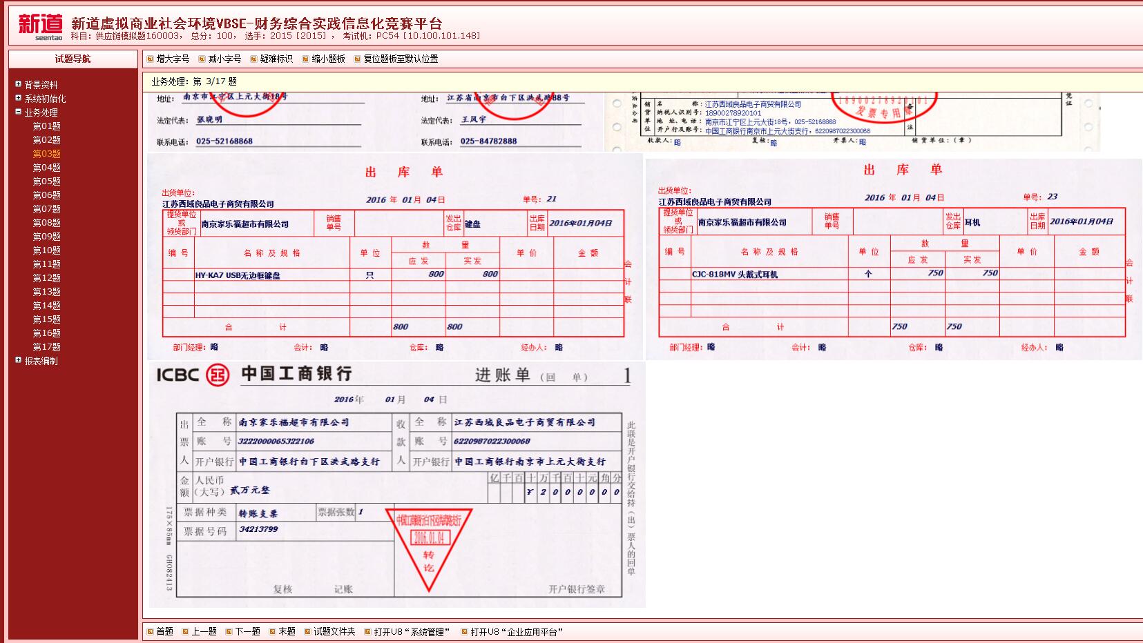Click the 转讫 red triangle bank stamp
The height and width of the screenshot is (643, 1143).
(x=429, y=550)
